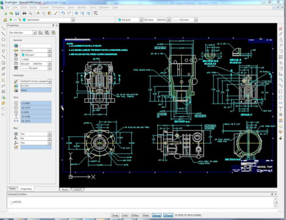
Task: Click inside the command window input
Action: [141, 202]
